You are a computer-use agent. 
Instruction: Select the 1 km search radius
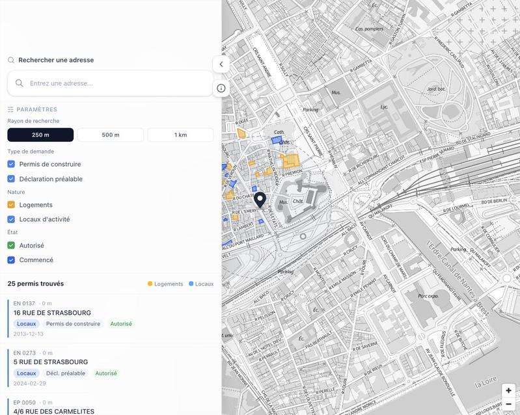180,135
